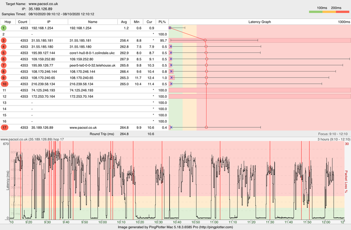Image resolution: width=351 pixels, height=230 pixels.
Task: Click the average marker circle on hop 17's latency graph
Action: (x=206, y=128)
